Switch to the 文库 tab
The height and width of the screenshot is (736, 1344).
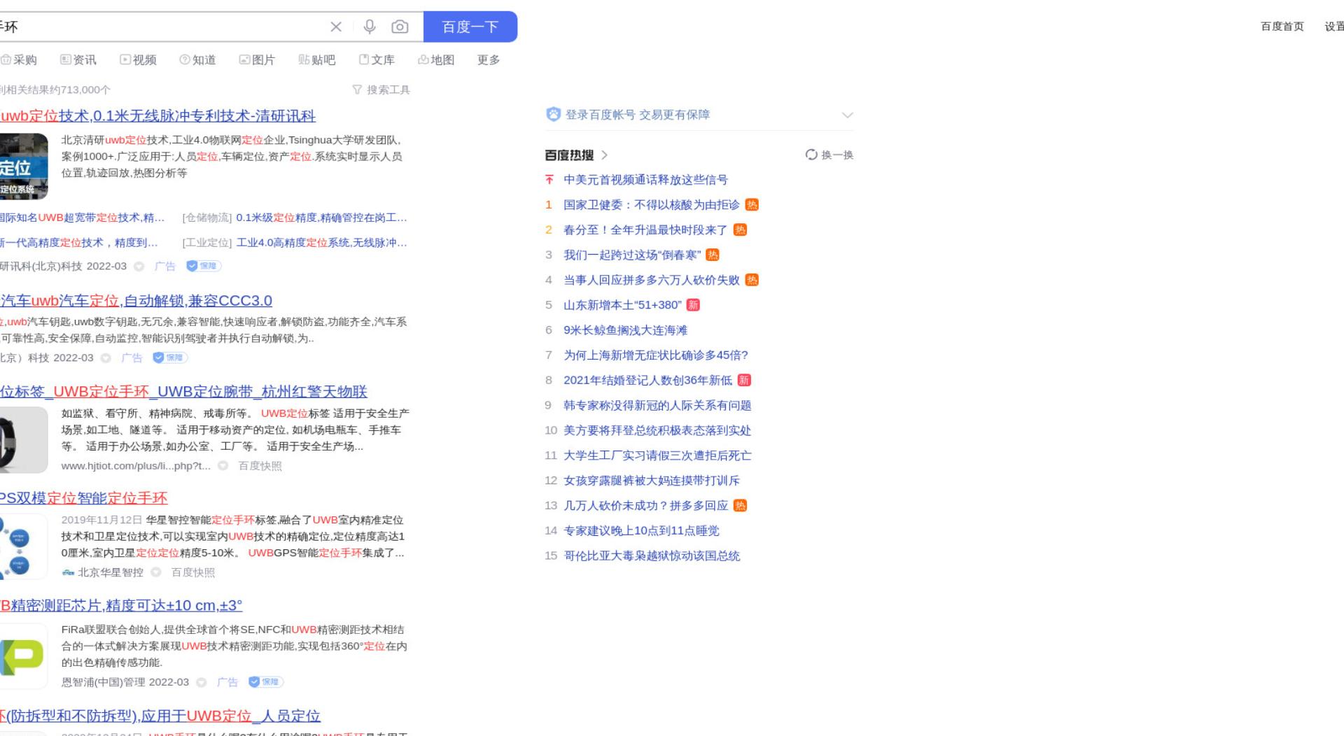coord(377,60)
